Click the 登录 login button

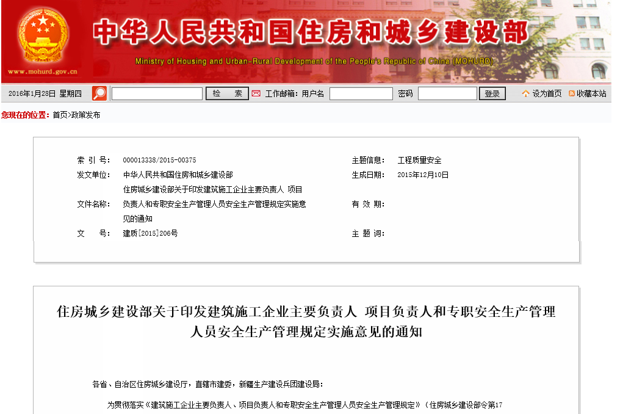pyautogui.click(x=492, y=93)
